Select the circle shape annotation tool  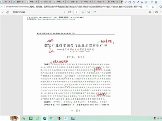(x=134, y=2)
